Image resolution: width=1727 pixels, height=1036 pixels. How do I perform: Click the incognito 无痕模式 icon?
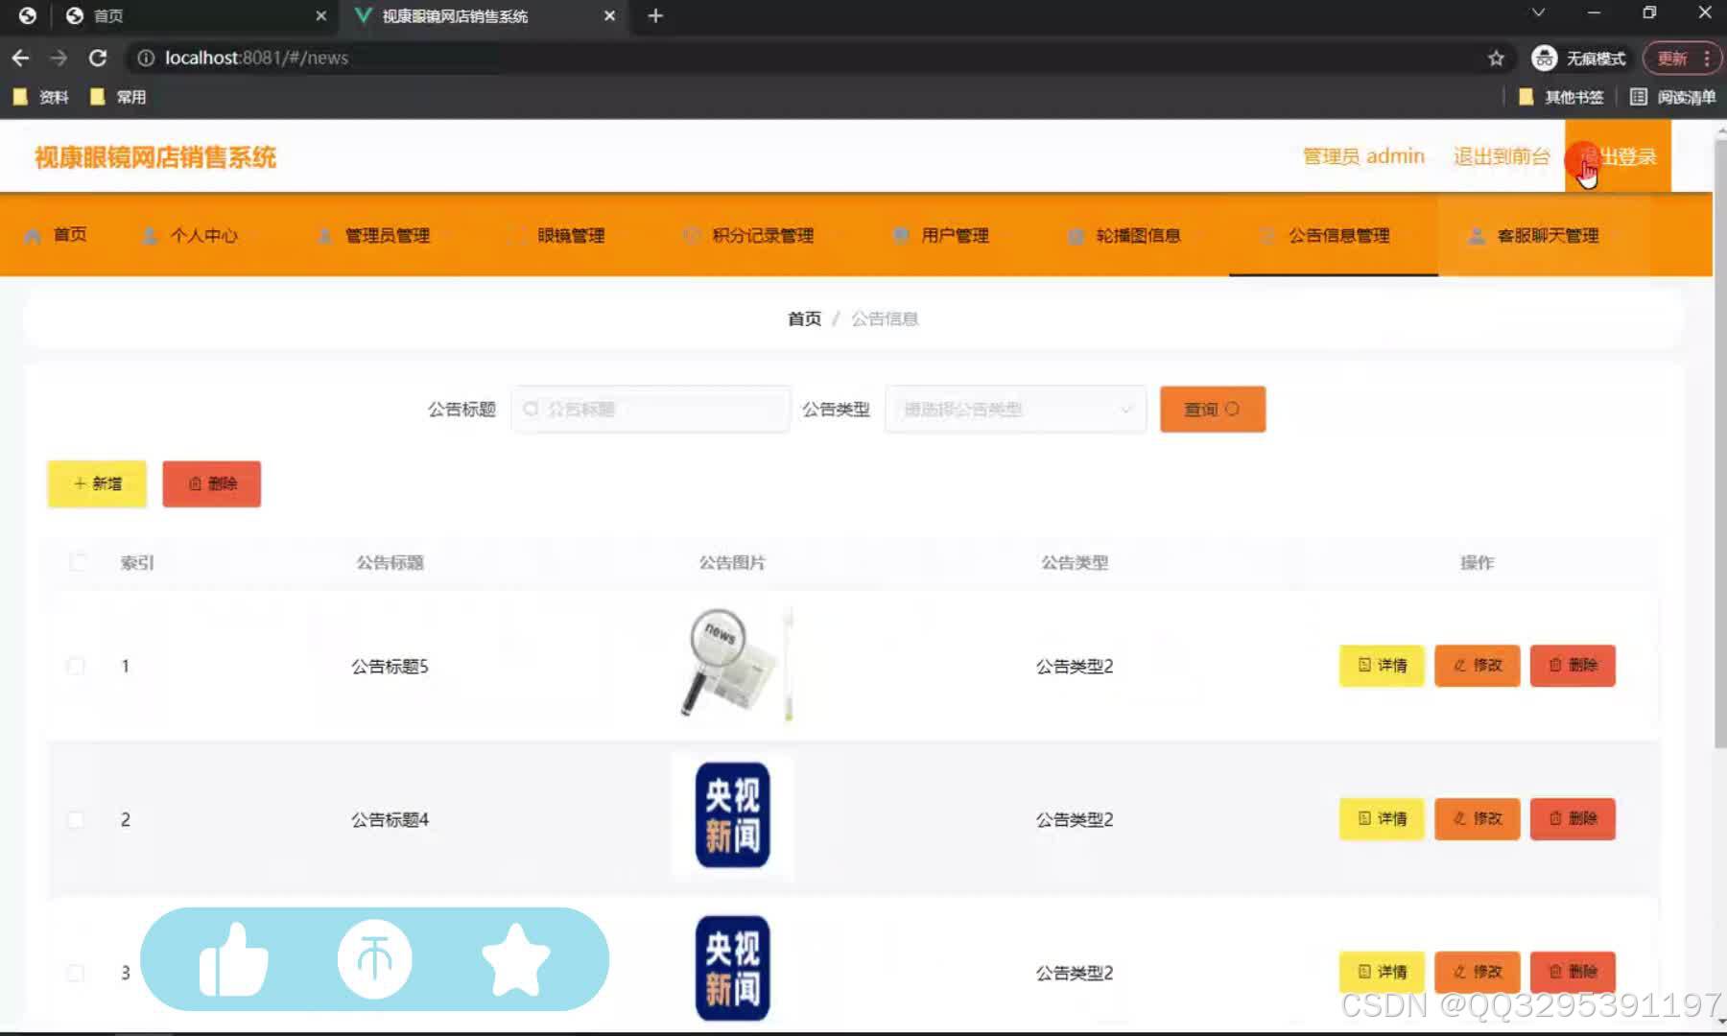[1544, 59]
